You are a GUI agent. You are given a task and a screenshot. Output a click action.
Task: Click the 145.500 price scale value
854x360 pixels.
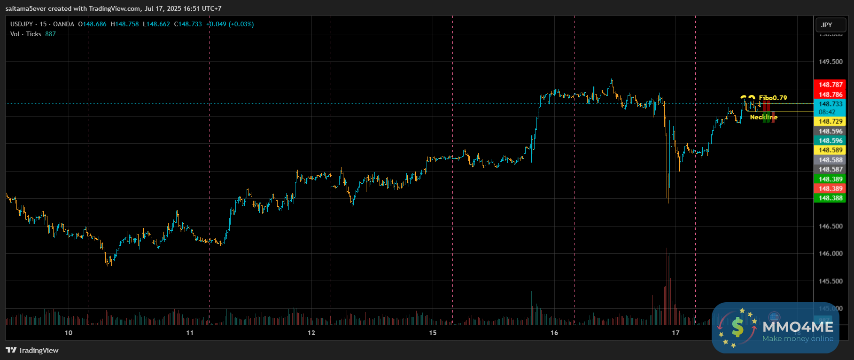(831, 281)
